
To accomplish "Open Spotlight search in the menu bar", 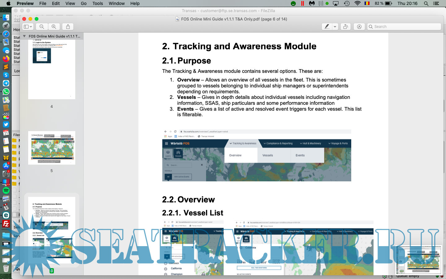I will pos(426,3).
